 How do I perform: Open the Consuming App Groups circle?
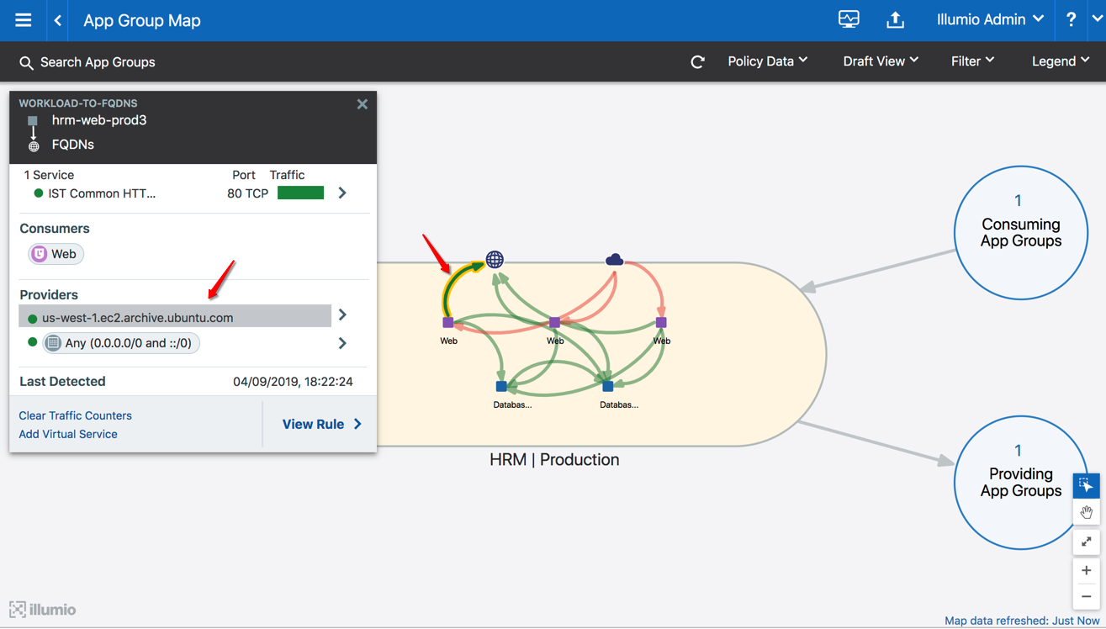point(1020,232)
